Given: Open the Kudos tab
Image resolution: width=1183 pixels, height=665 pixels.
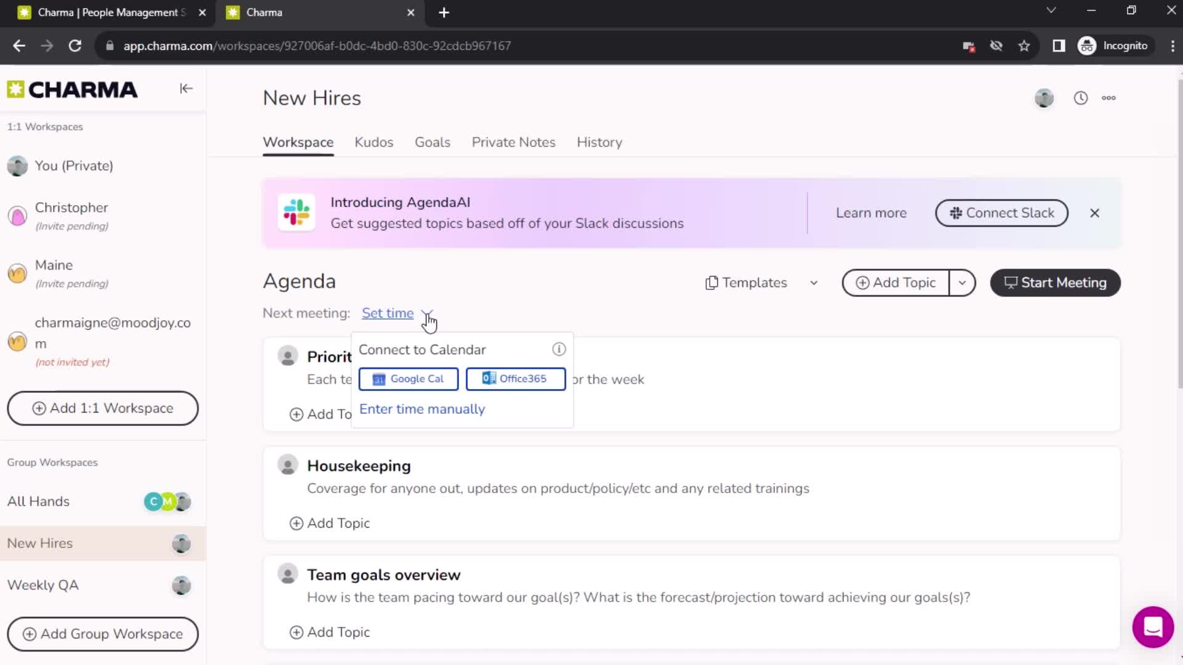Looking at the screenshot, I should pos(374,142).
